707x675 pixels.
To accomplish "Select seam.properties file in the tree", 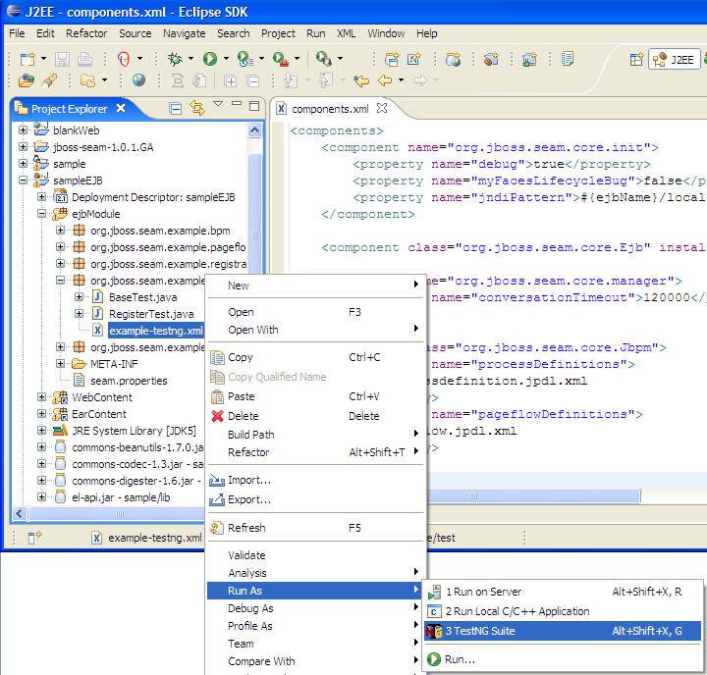I will click(x=129, y=381).
